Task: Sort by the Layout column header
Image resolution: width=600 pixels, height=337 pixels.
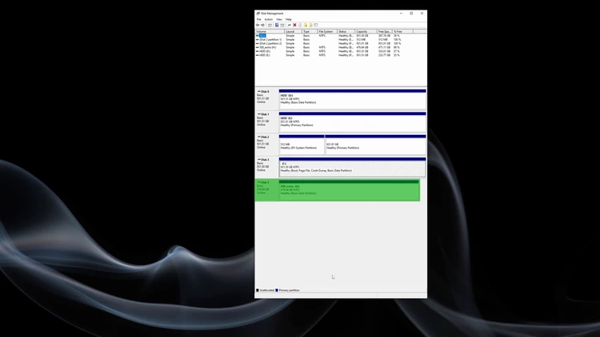Action: coord(293,31)
